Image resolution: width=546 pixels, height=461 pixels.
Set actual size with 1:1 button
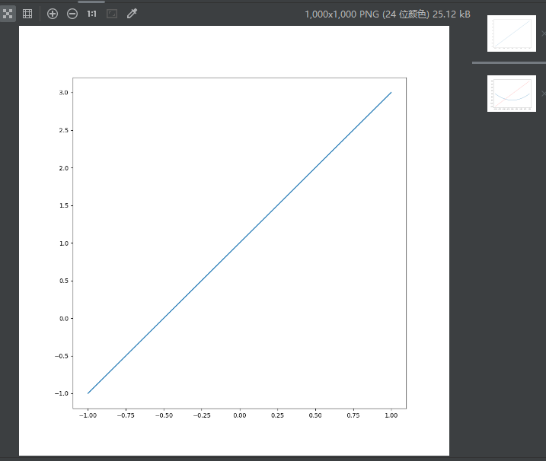coord(92,14)
